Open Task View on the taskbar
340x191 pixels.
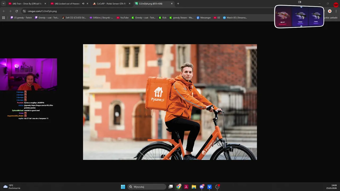tap(171, 187)
